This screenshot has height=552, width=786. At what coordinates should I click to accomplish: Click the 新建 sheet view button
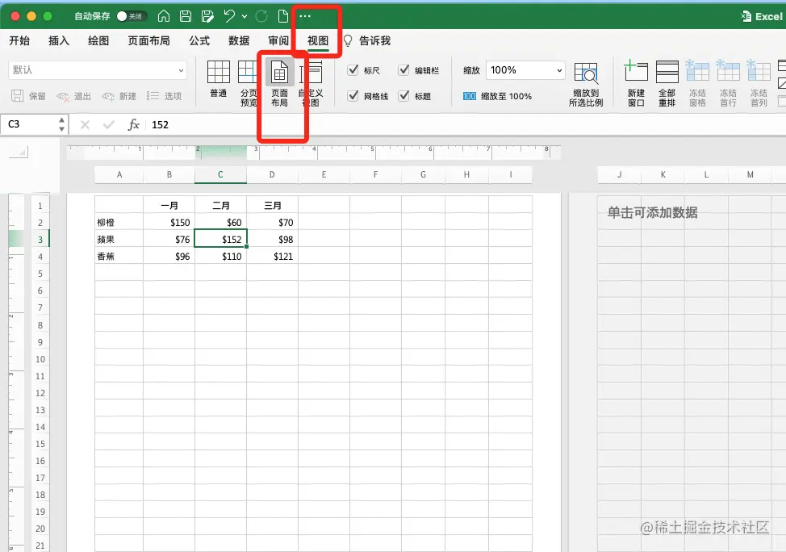119,96
